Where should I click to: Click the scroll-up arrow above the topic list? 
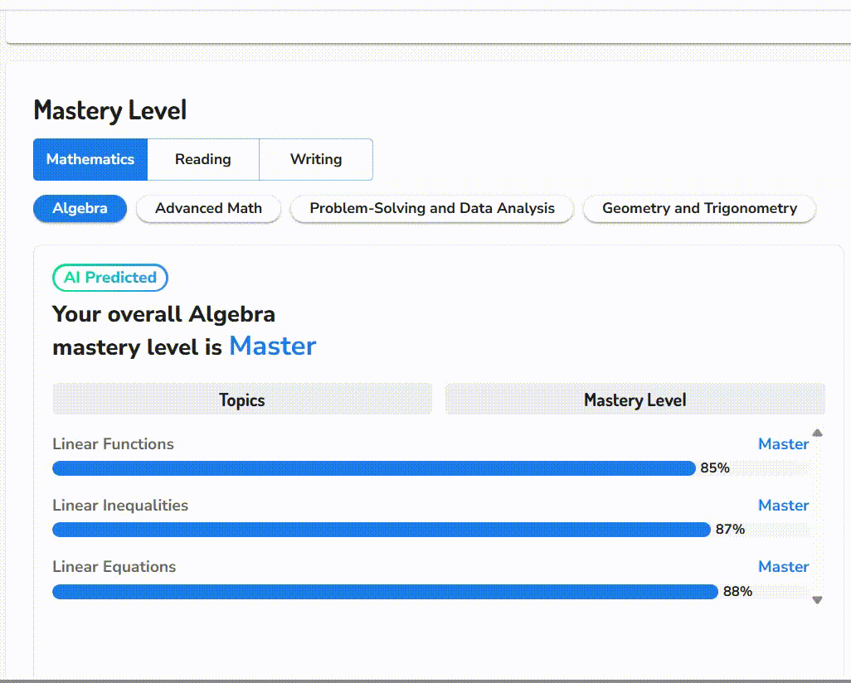click(x=817, y=433)
